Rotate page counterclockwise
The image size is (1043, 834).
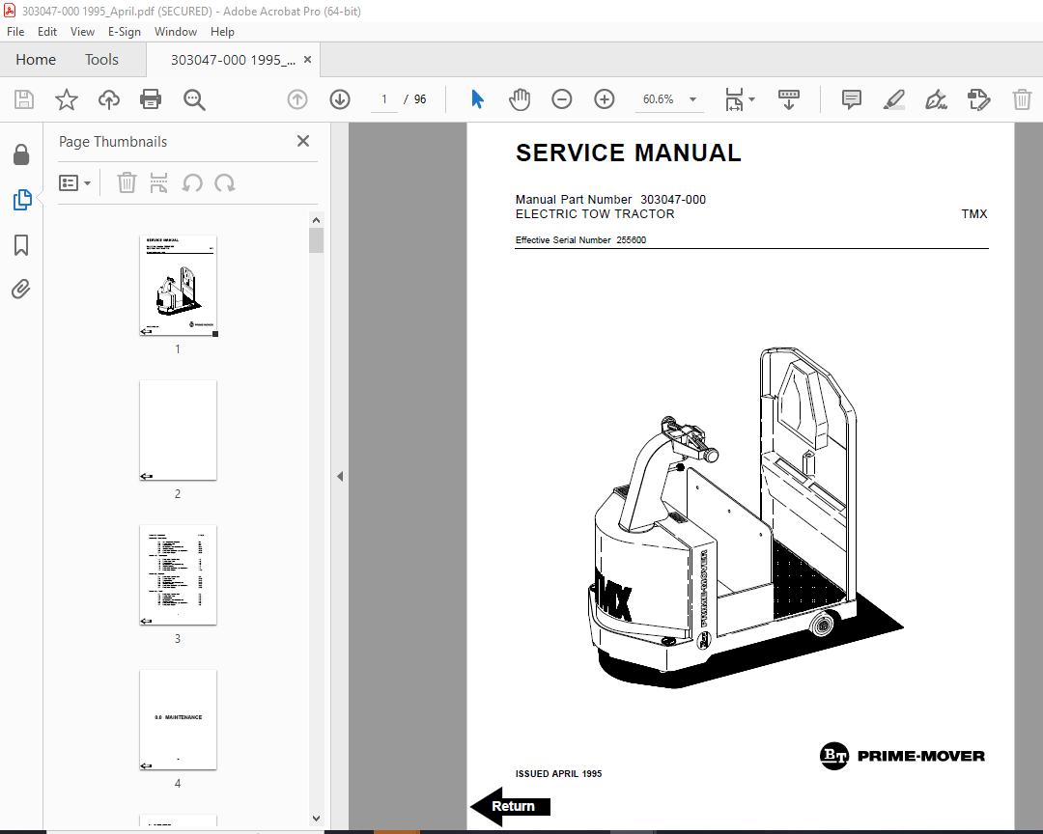192,182
